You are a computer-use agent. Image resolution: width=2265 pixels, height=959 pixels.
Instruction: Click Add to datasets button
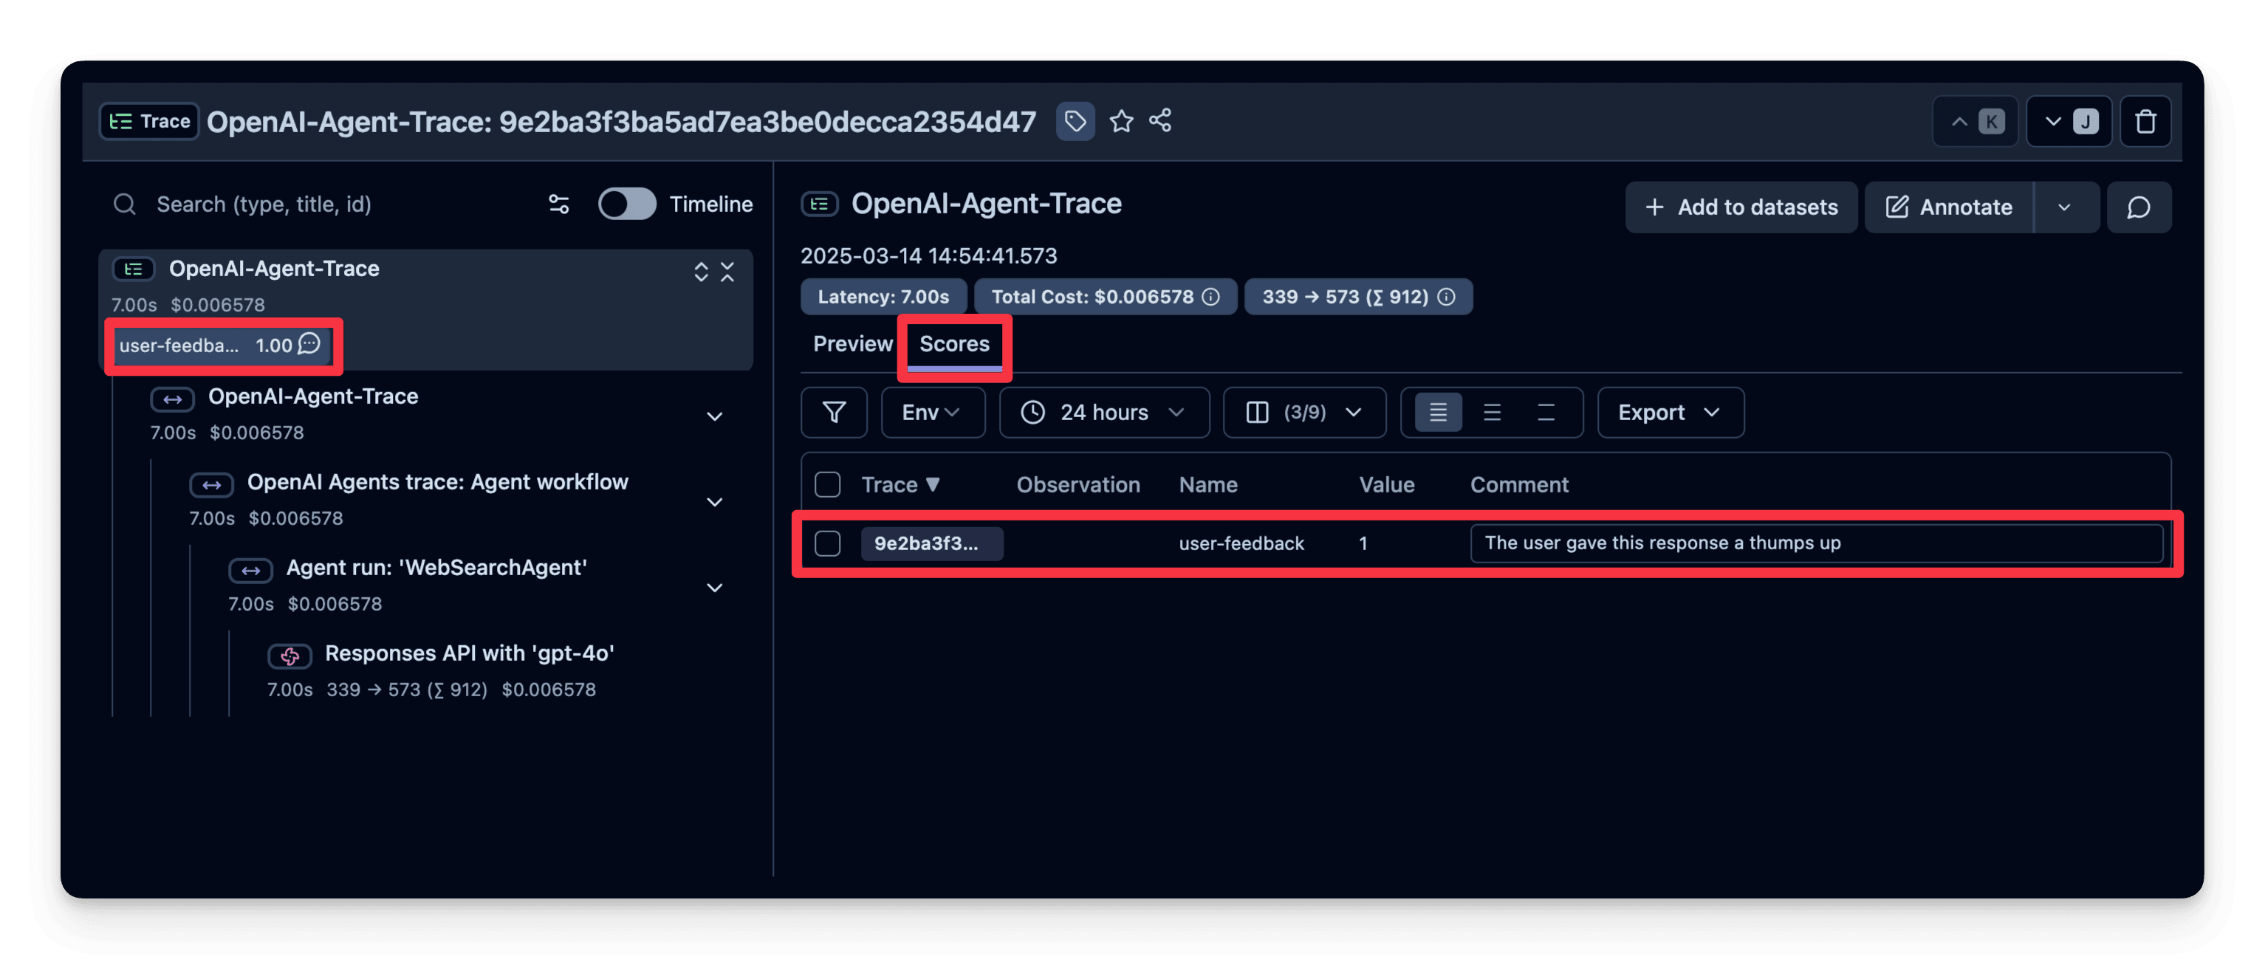[1741, 207]
